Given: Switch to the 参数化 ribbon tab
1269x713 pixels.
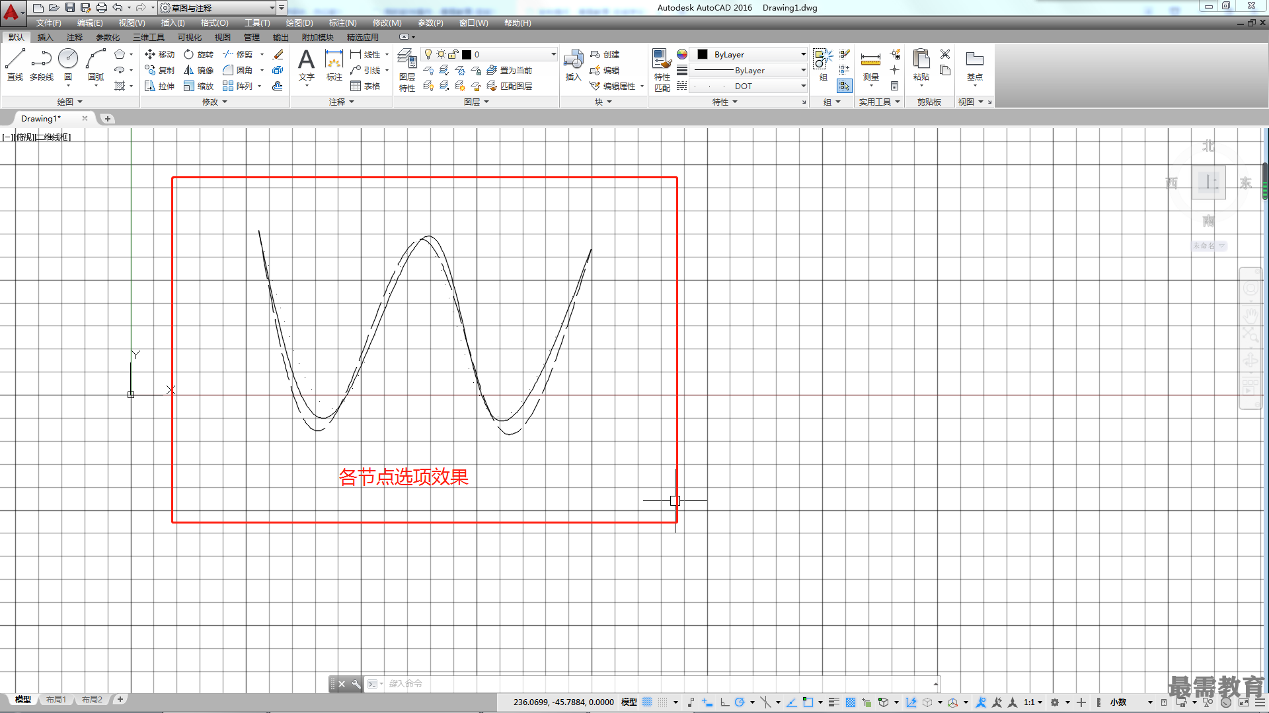Looking at the screenshot, I should pos(108,37).
